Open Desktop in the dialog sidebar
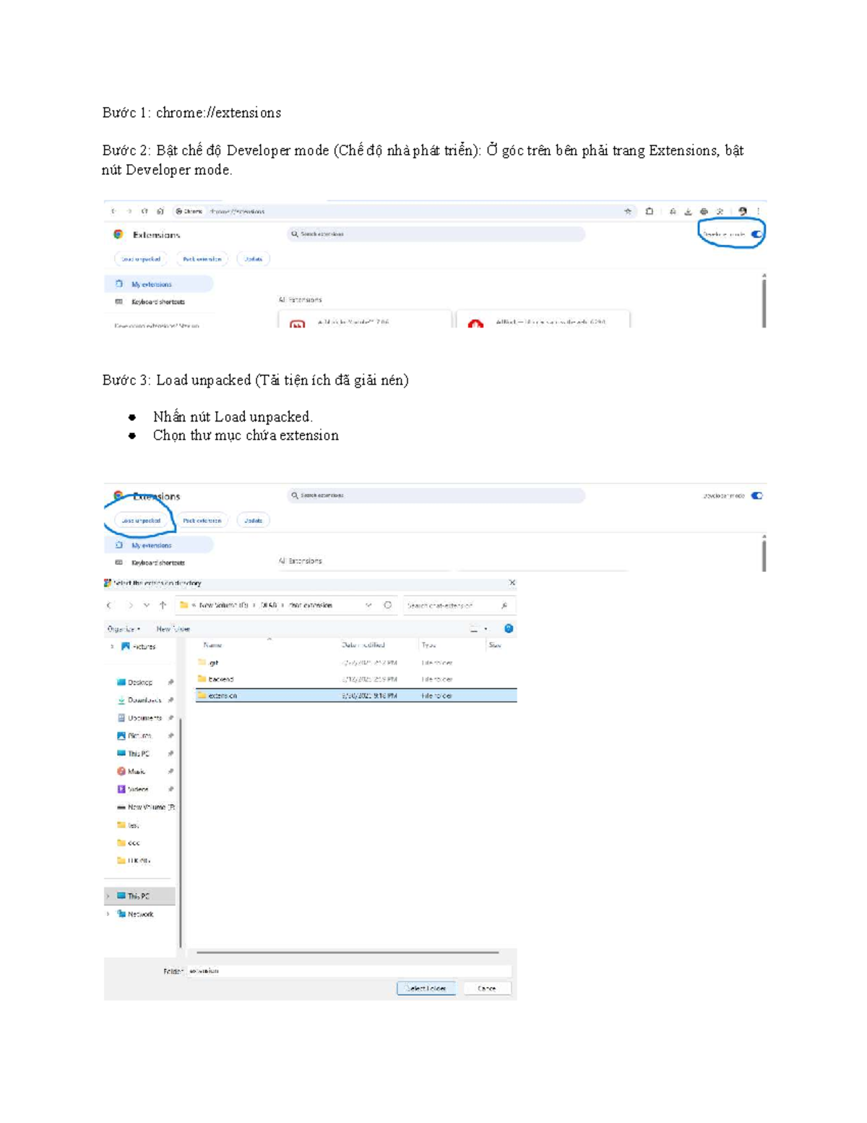The image size is (867, 1123). click(140, 682)
